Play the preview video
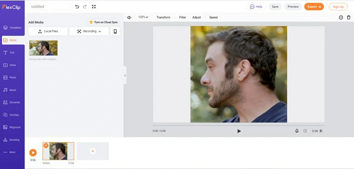Screen dimensions: 354x169 coord(239,131)
